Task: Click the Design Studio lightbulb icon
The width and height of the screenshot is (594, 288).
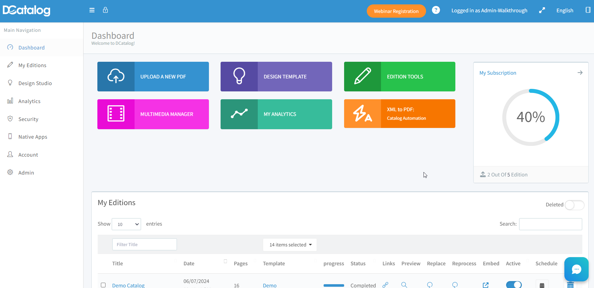Action: point(10,83)
